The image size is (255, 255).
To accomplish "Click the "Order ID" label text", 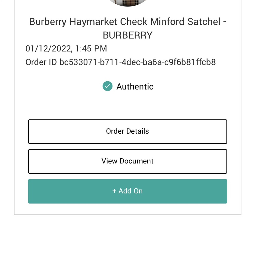I will 41,62.
